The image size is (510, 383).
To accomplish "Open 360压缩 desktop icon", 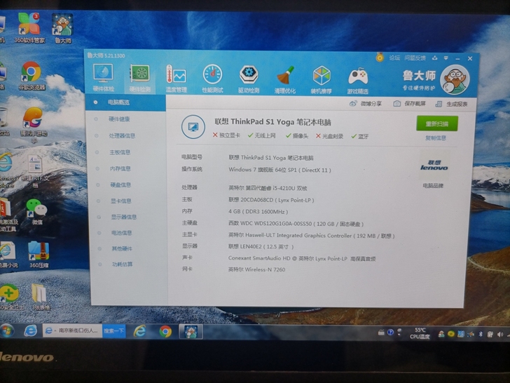I will pyautogui.click(x=39, y=255).
